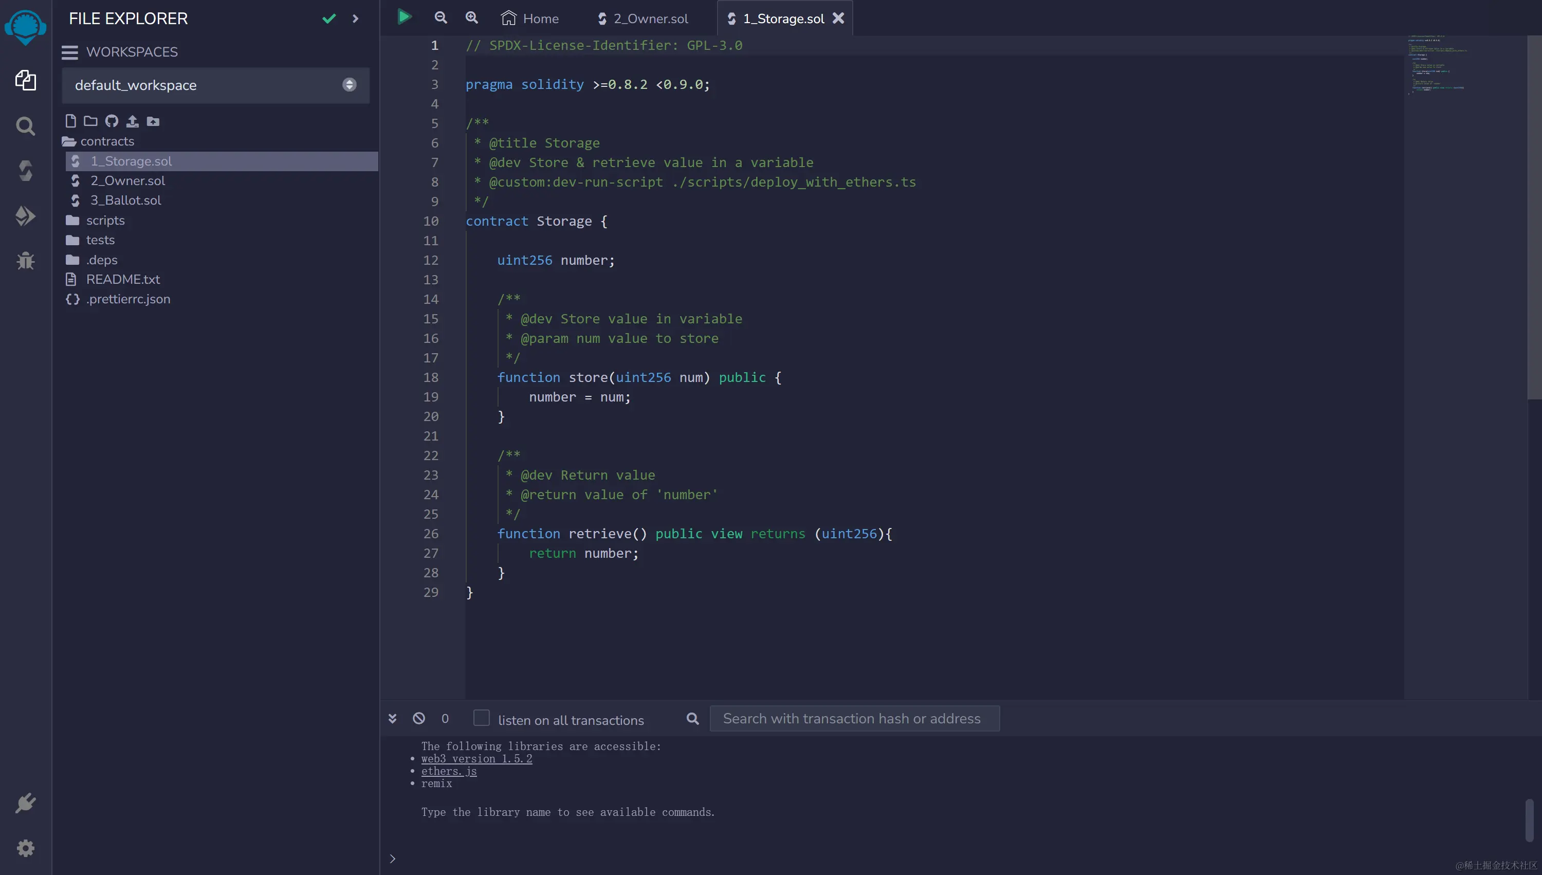The height and width of the screenshot is (875, 1542).
Task: Upload a folder into the workspace
Action: (x=153, y=121)
